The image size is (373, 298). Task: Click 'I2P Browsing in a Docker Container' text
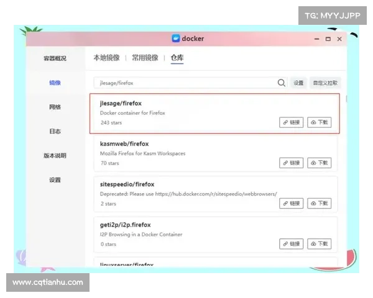click(x=141, y=234)
